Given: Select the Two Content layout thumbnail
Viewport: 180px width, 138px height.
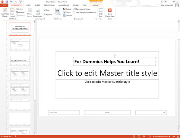Looking at the screenshot, I should pyautogui.click(x=20, y=74).
